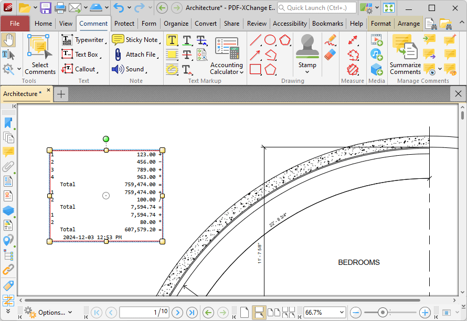
Task: Select the Highlight Text markup tool
Action: 172,40
